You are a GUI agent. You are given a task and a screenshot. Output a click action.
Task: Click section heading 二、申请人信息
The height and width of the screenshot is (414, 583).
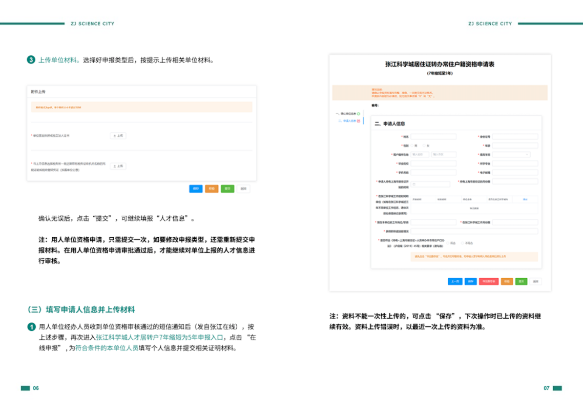click(390, 123)
